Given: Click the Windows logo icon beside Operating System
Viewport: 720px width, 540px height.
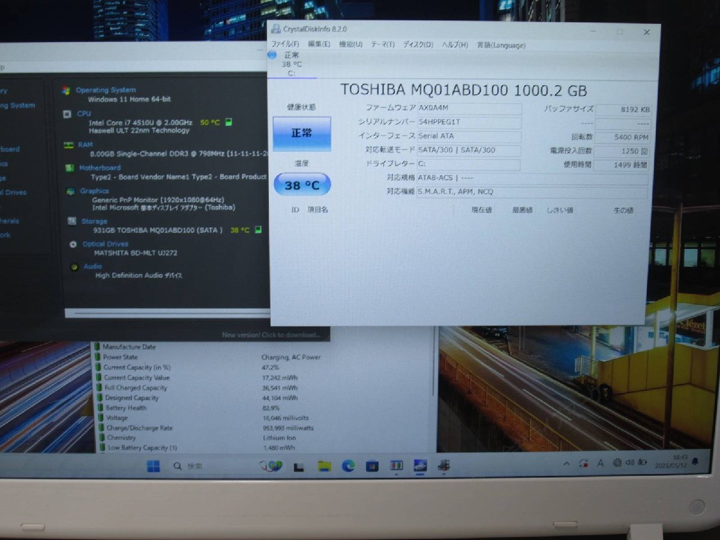Looking at the screenshot, I should click(67, 91).
